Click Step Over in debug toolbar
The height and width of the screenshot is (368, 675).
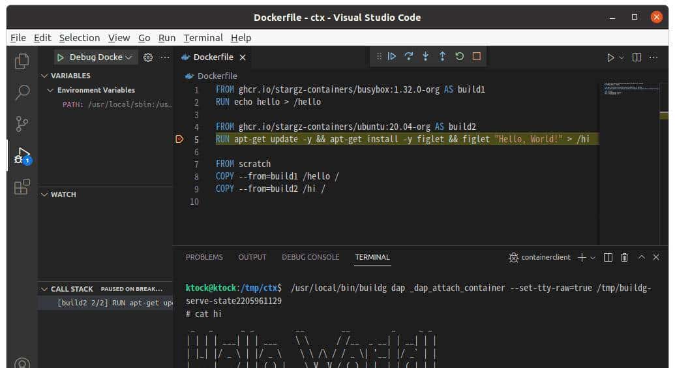[409, 57]
